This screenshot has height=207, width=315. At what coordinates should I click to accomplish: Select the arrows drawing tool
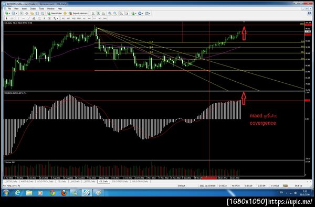(55, 18)
